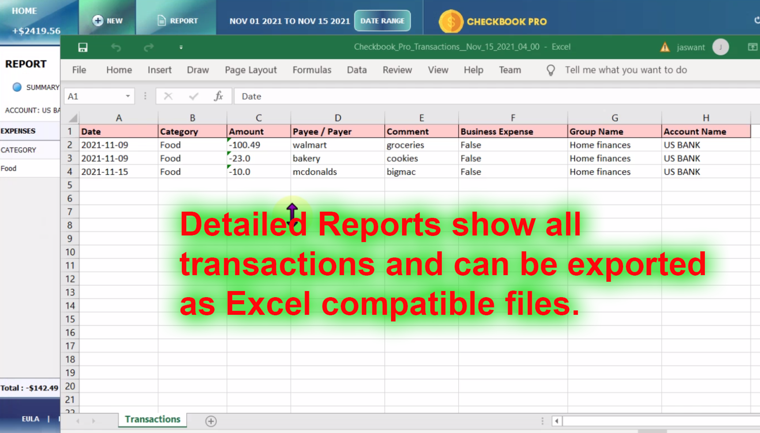The height and width of the screenshot is (433, 760).
Task: Switch to the Draw ribbon tab
Action: (x=198, y=70)
